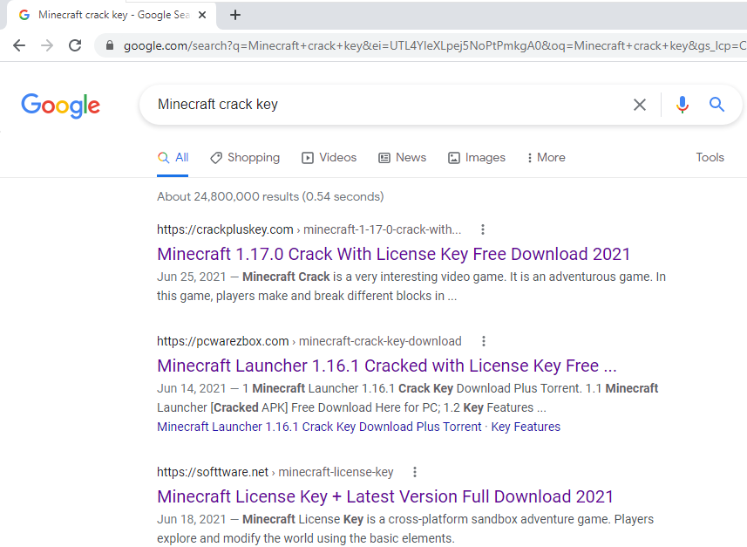747x547 pixels.
Task: Switch to the Images tab
Action: tap(477, 157)
